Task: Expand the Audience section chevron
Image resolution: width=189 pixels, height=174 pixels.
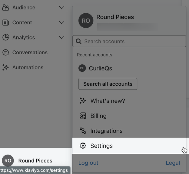Action: (x=61, y=8)
